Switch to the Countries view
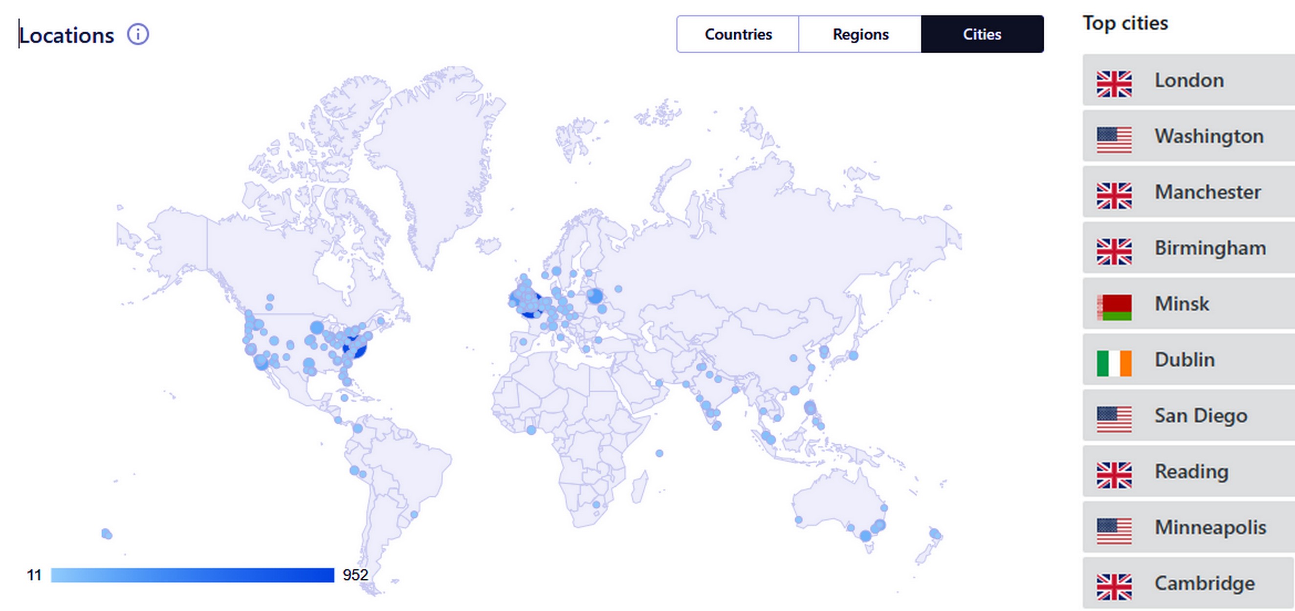Image resolution: width=1295 pixels, height=611 pixels. click(738, 34)
